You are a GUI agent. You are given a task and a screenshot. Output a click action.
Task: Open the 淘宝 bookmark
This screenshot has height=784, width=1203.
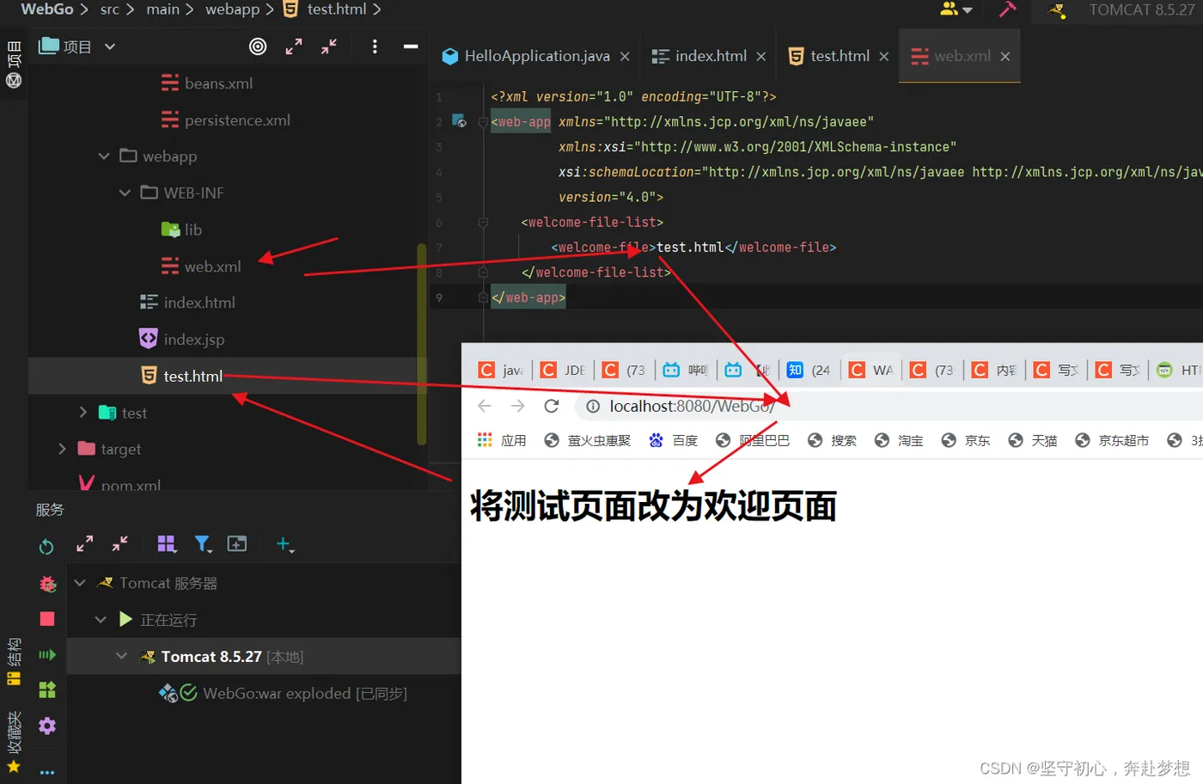(x=899, y=440)
